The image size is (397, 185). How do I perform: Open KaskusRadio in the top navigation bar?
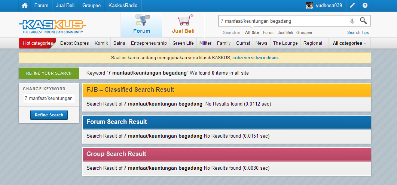[x=123, y=6]
